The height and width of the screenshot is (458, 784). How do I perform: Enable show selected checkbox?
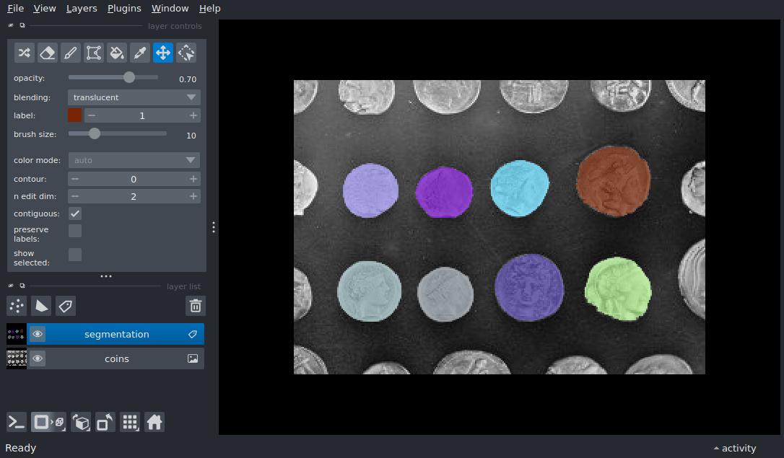point(75,255)
